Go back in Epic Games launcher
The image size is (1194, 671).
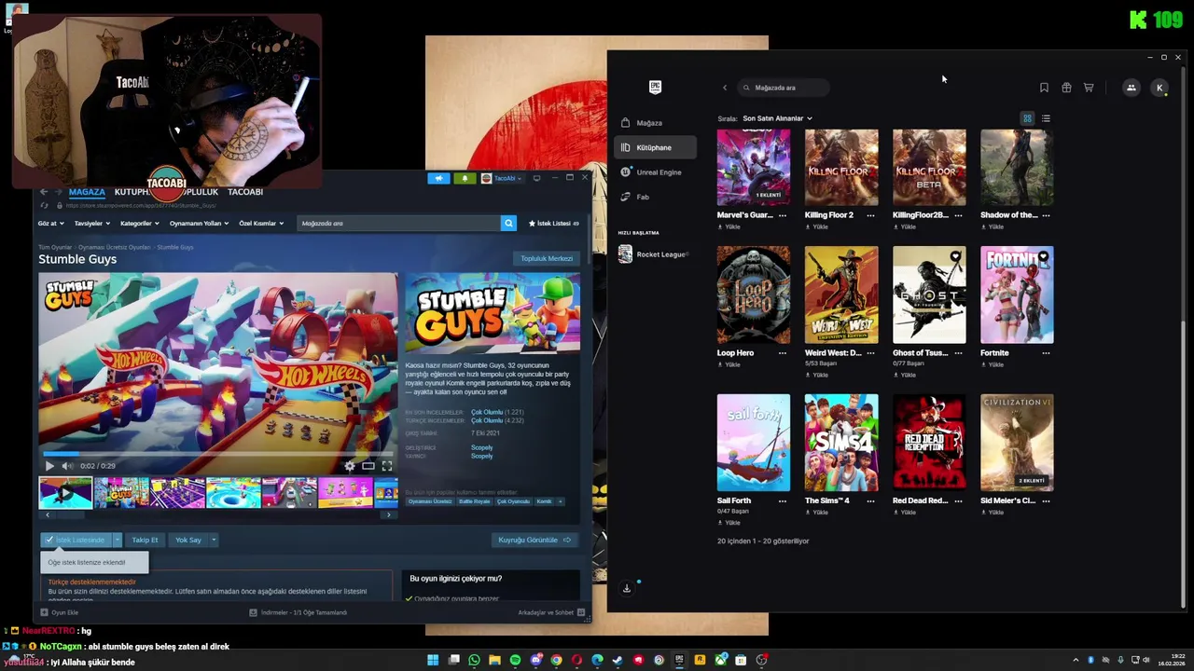click(725, 88)
